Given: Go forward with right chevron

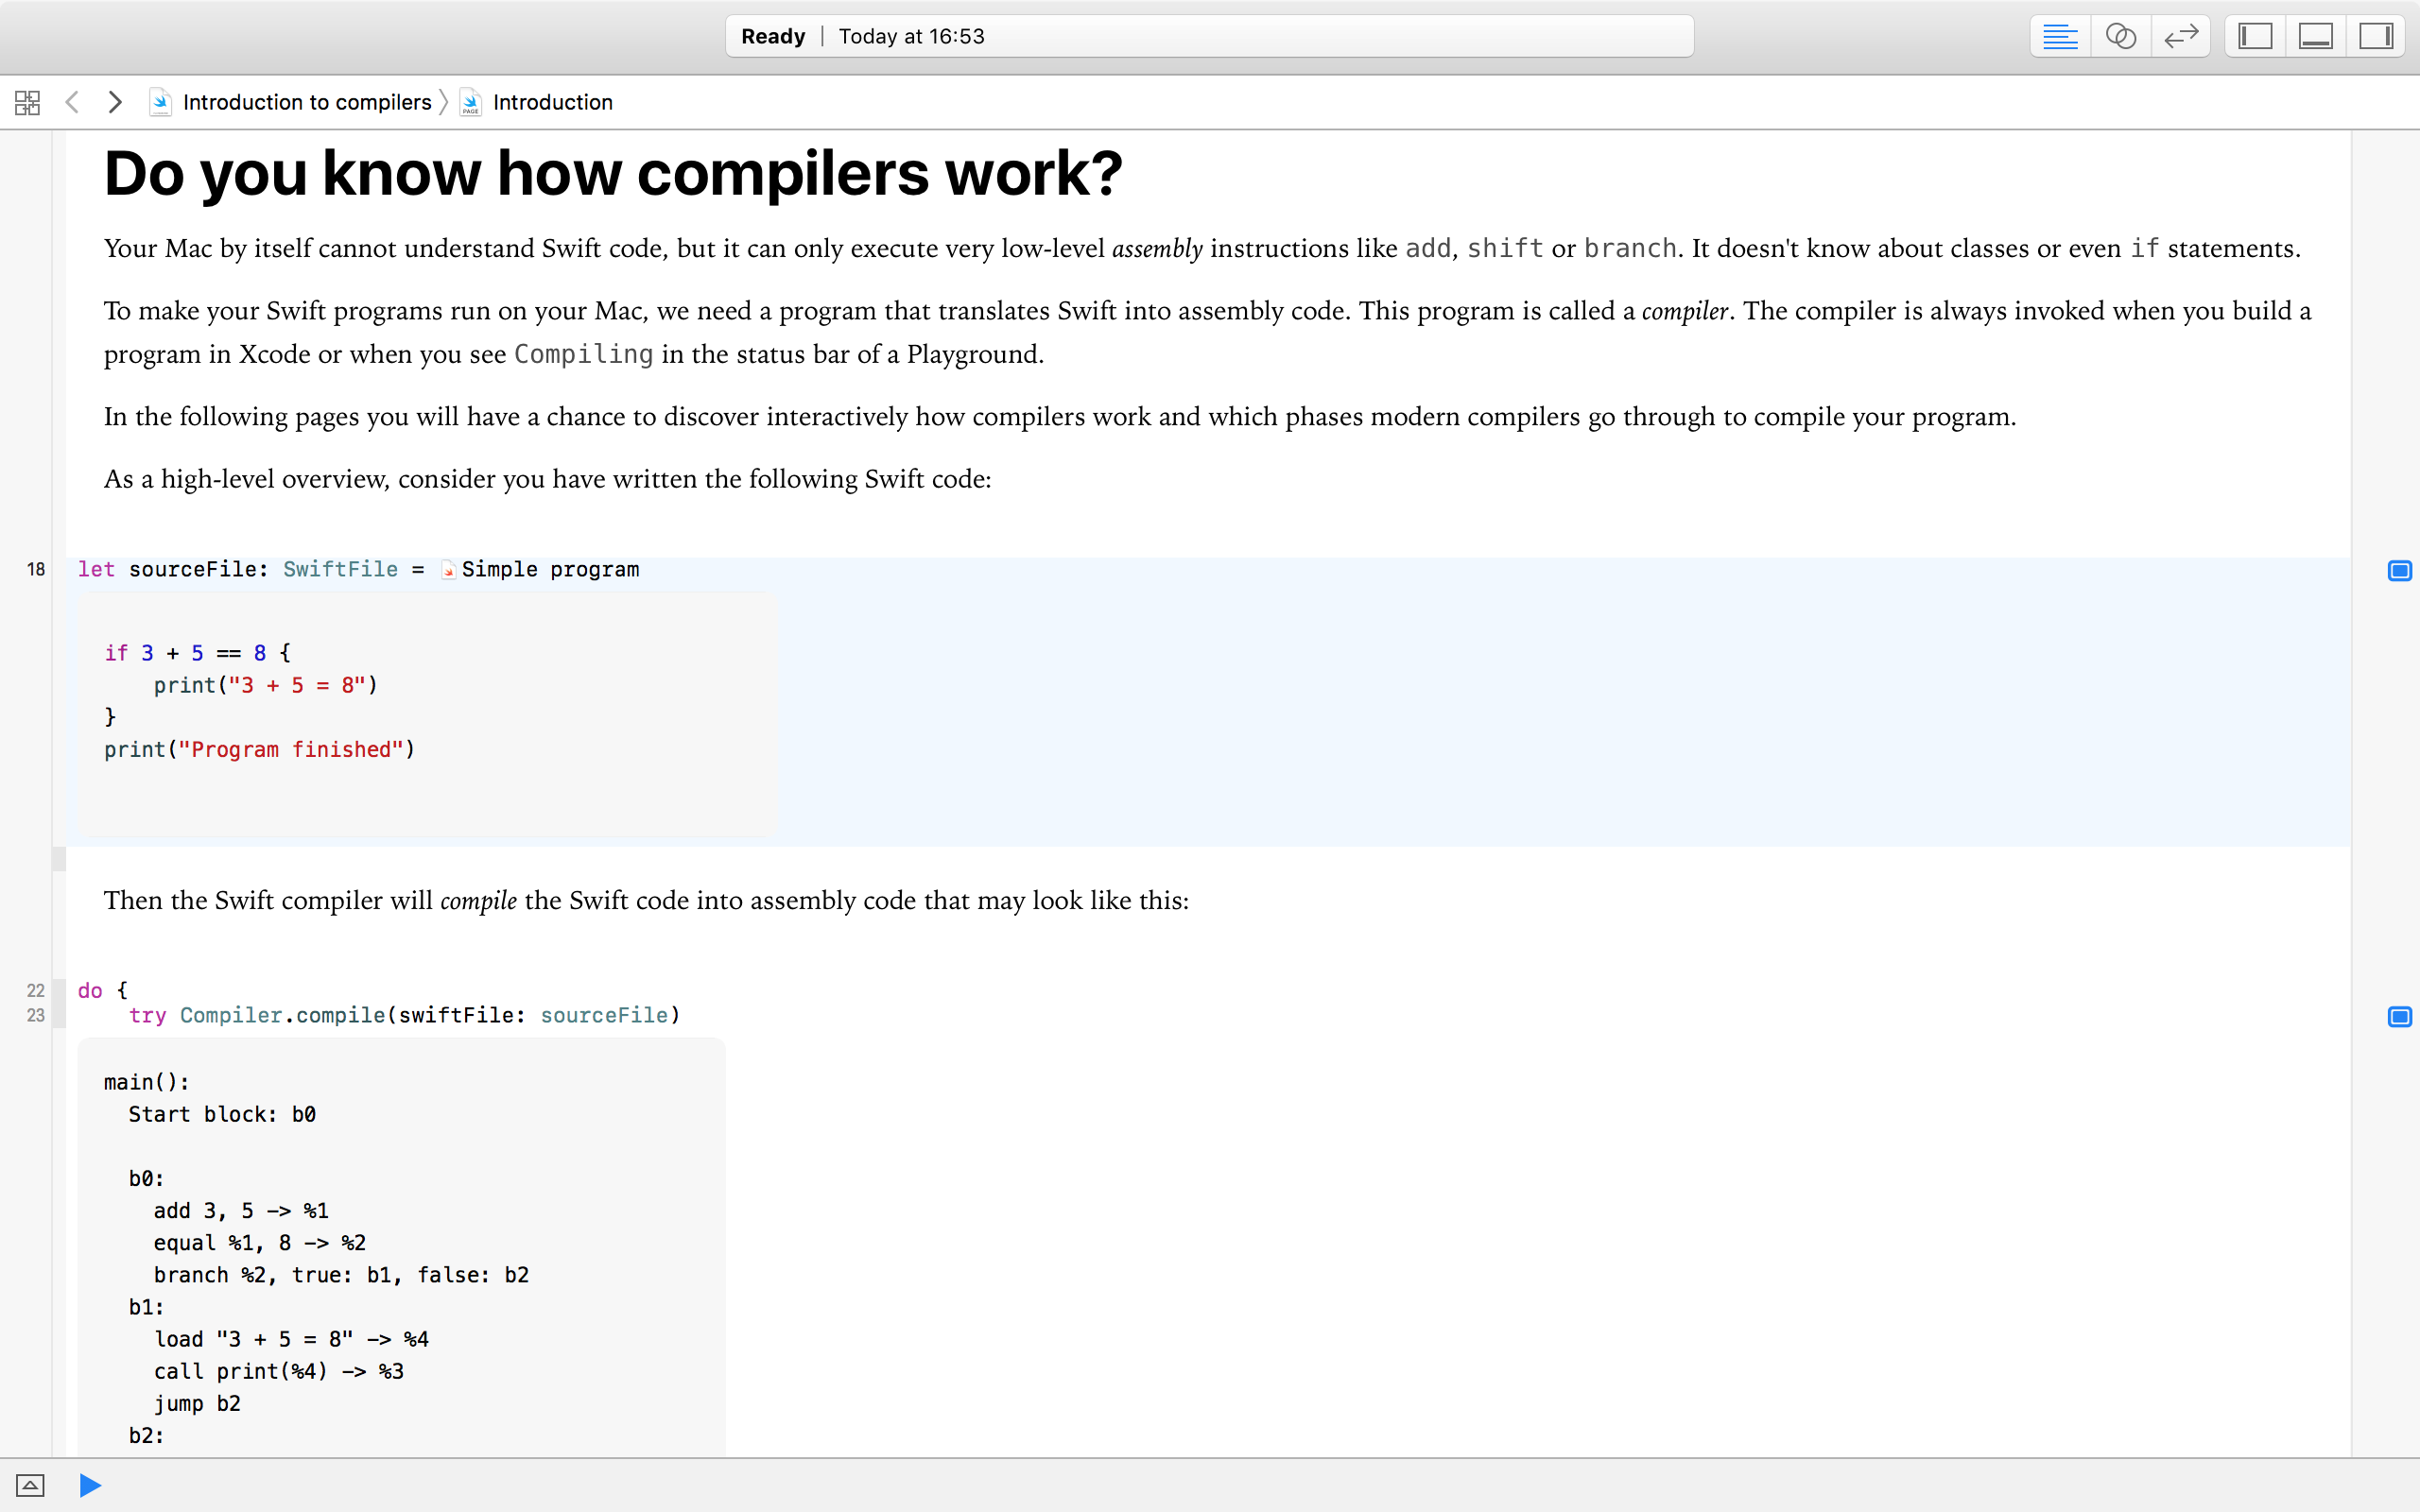Looking at the screenshot, I should point(115,102).
